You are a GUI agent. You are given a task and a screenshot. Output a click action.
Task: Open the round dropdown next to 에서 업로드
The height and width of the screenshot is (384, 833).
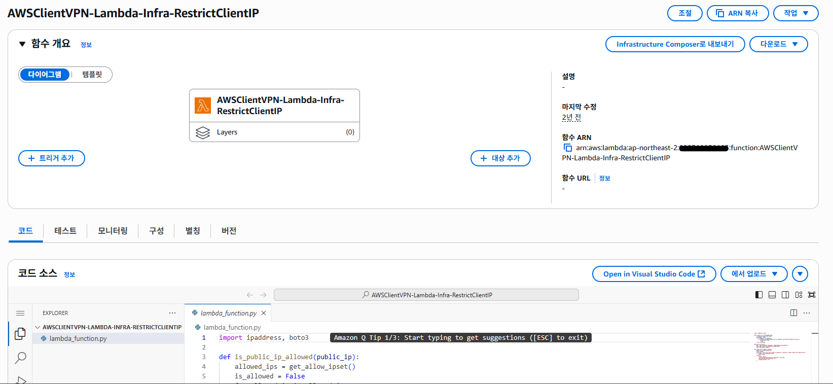[x=800, y=274]
